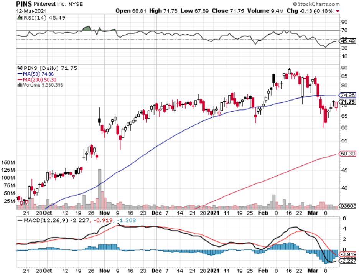Click the Mar label on price chart axis
The image size is (359, 274).
313,213
